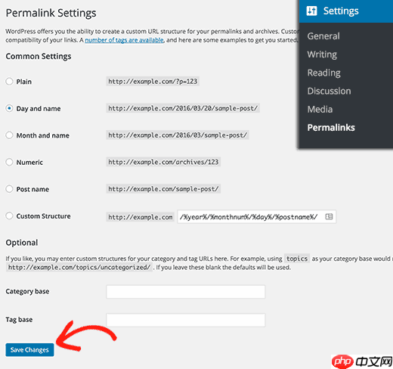Click the Permalinks submenu item
This screenshot has width=393, height=369.
coord(331,128)
